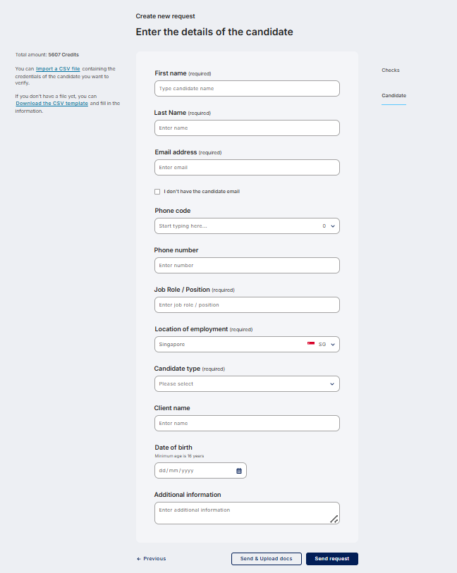The image size is (457, 573).
Task: Open the Import a CSV file link
Action: (x=58, y=69)
